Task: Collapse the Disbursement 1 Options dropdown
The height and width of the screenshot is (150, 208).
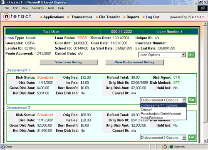Action: coord(184,100)
